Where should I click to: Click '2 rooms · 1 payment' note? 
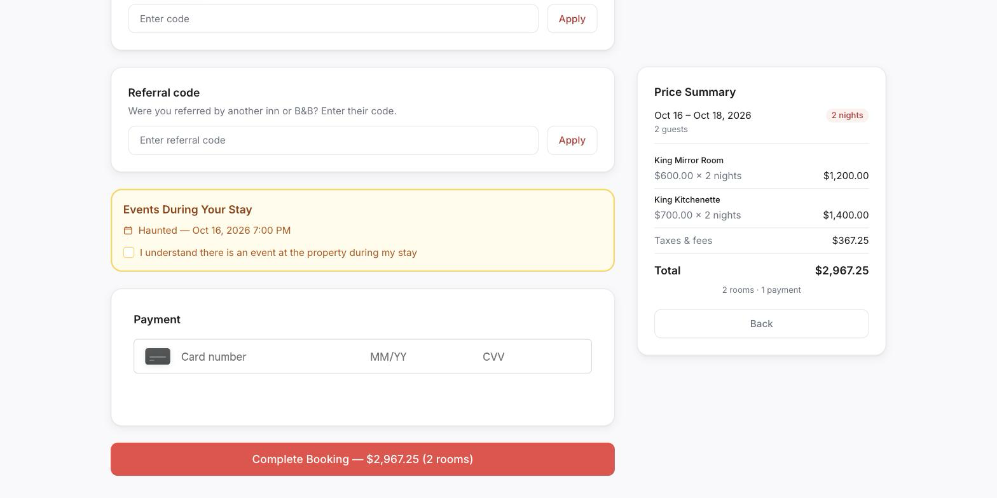tap(761, 290)
